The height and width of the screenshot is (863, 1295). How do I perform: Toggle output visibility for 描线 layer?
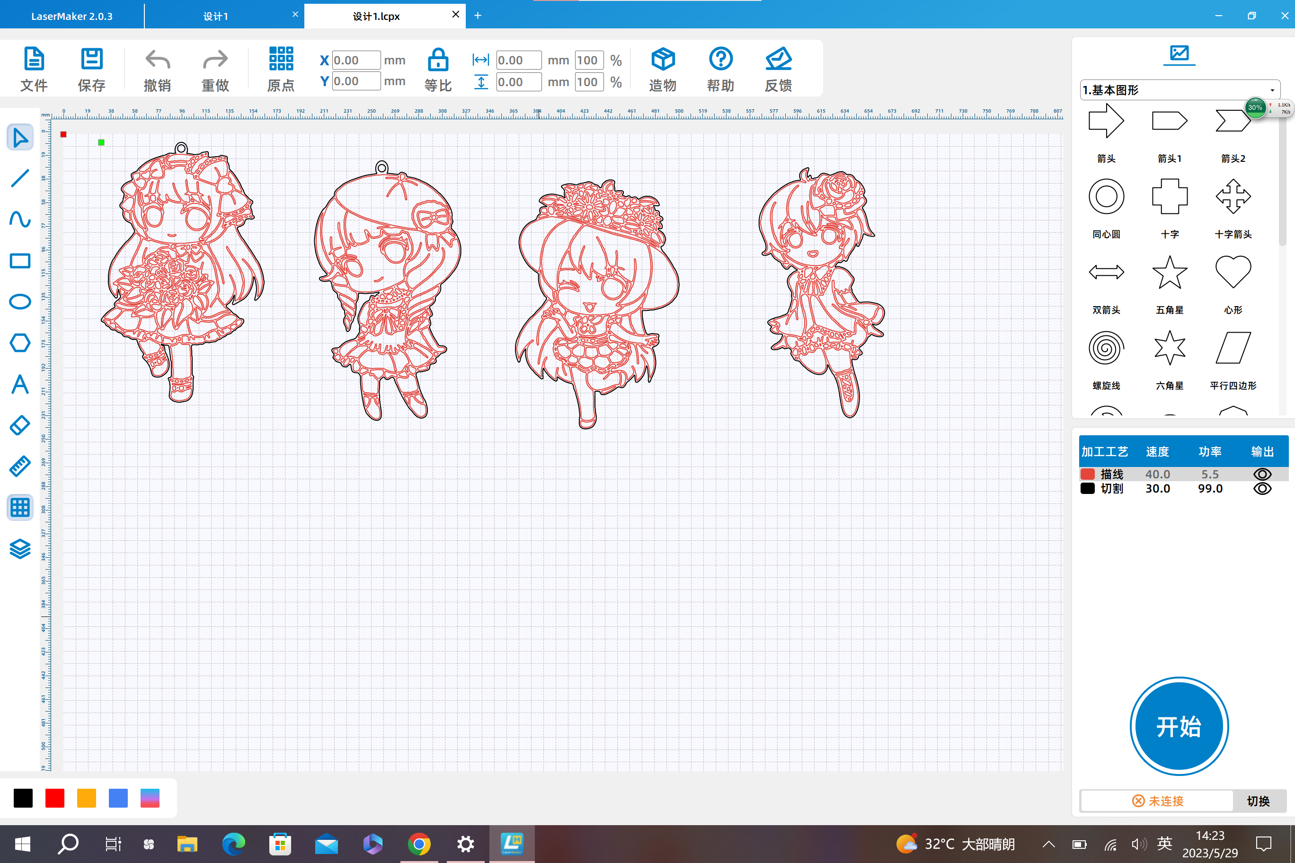[x=1262, y=474]
